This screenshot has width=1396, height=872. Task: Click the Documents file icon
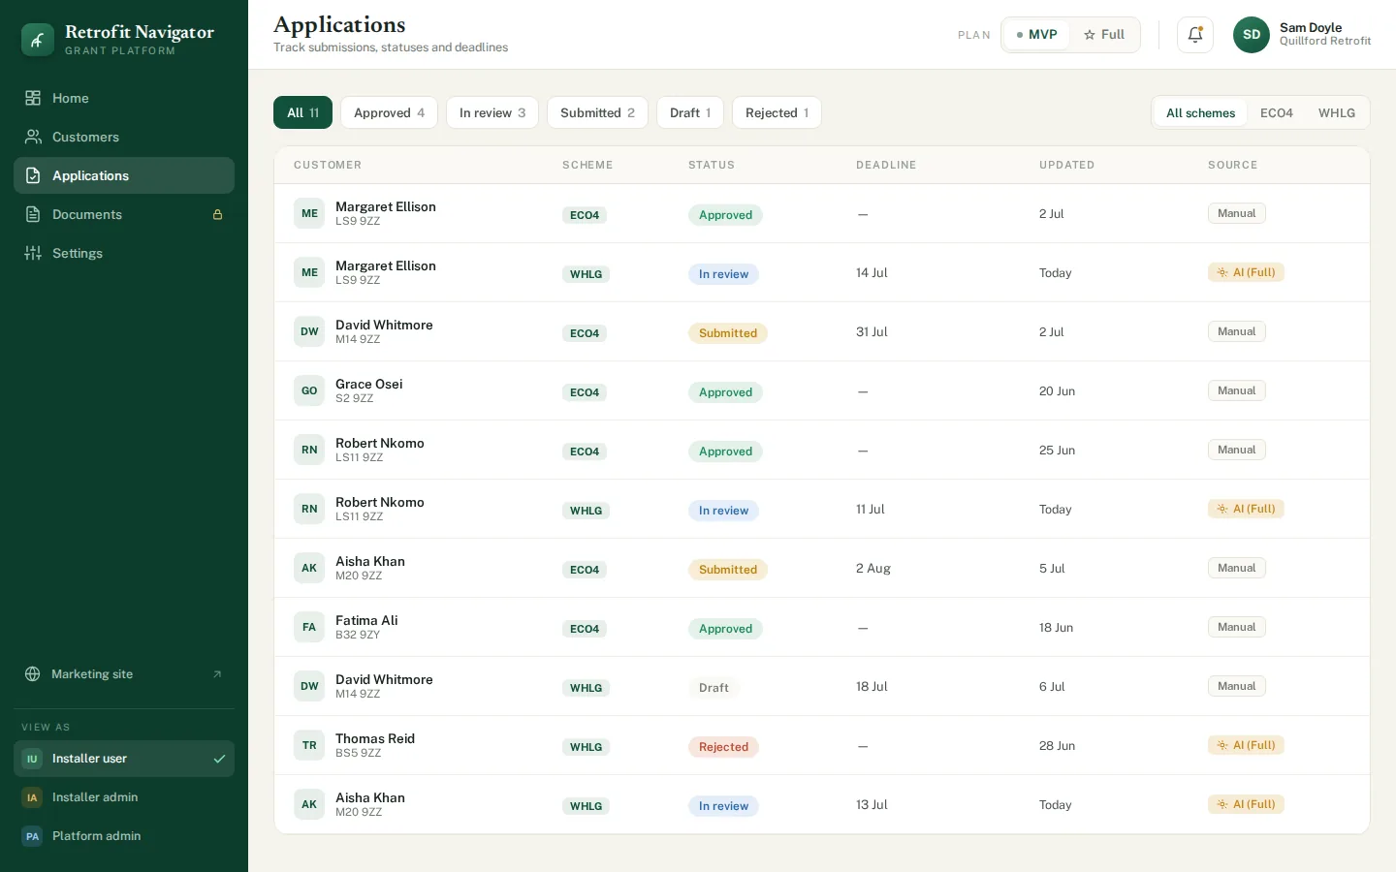pos(33,214)
